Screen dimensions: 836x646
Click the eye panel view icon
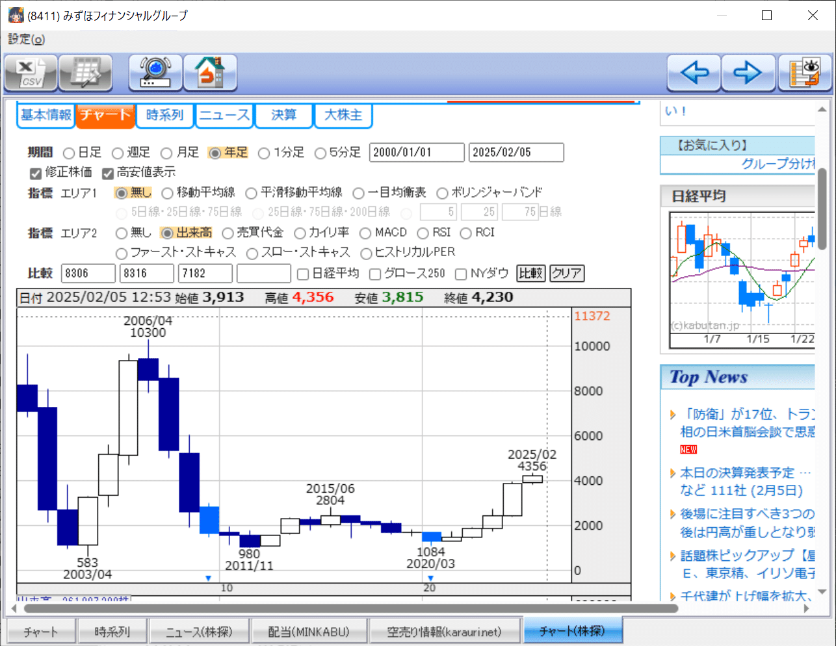click(x=805, y=72)
